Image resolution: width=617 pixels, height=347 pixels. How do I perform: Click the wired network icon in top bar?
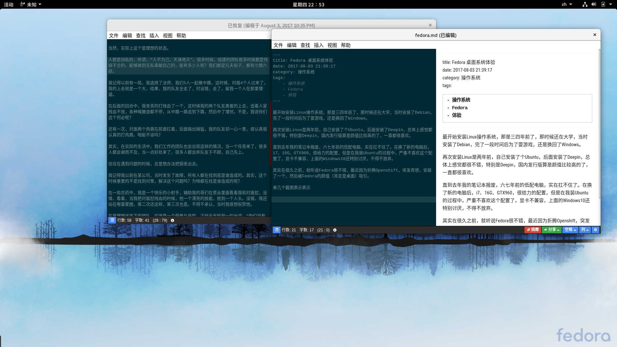585,4
